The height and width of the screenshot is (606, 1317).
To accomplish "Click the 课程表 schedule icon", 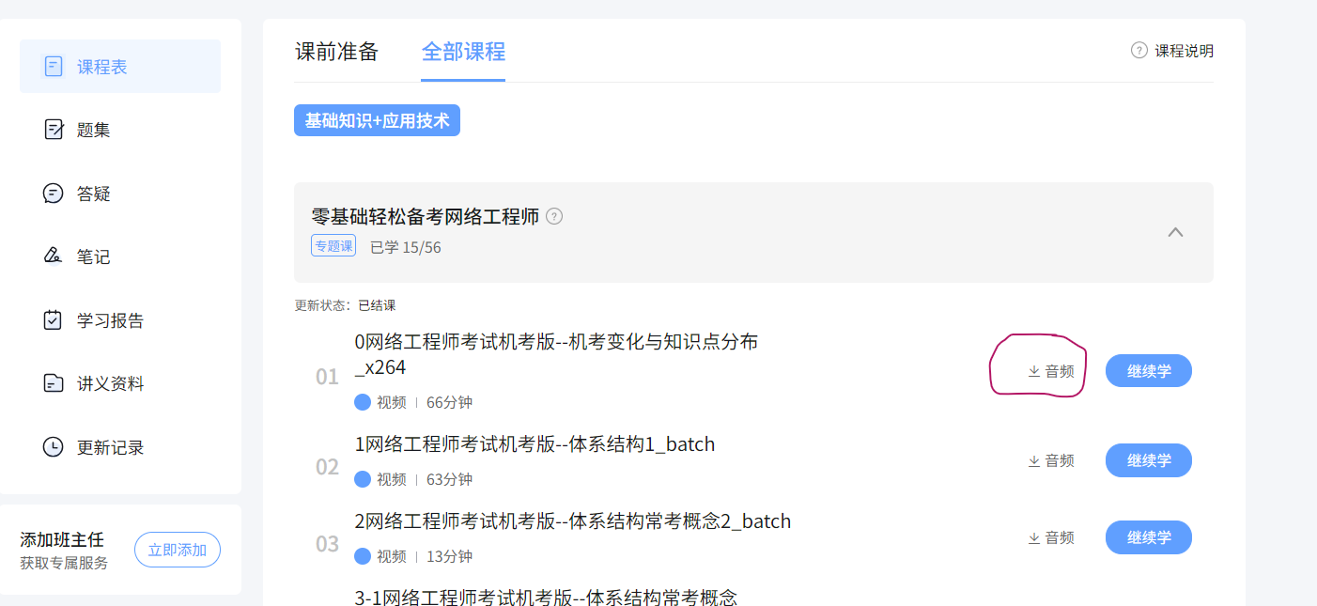I will 54,67.
